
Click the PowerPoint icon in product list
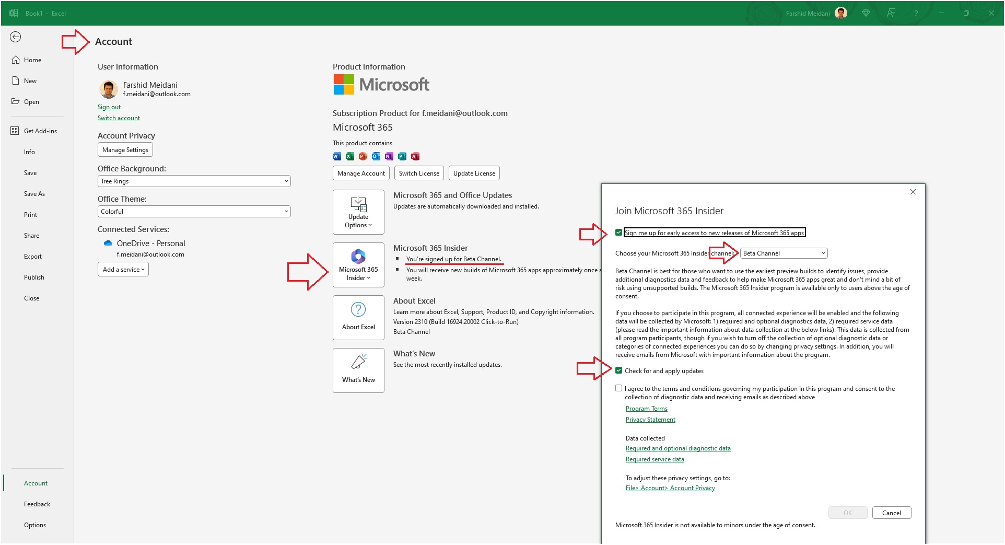click(363, 156)
